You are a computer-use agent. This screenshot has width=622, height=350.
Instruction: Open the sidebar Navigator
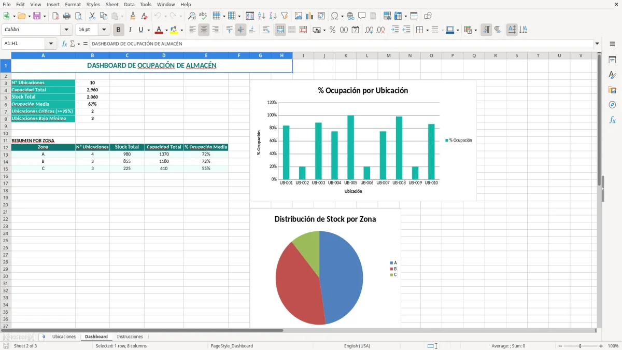click(612, 105)
